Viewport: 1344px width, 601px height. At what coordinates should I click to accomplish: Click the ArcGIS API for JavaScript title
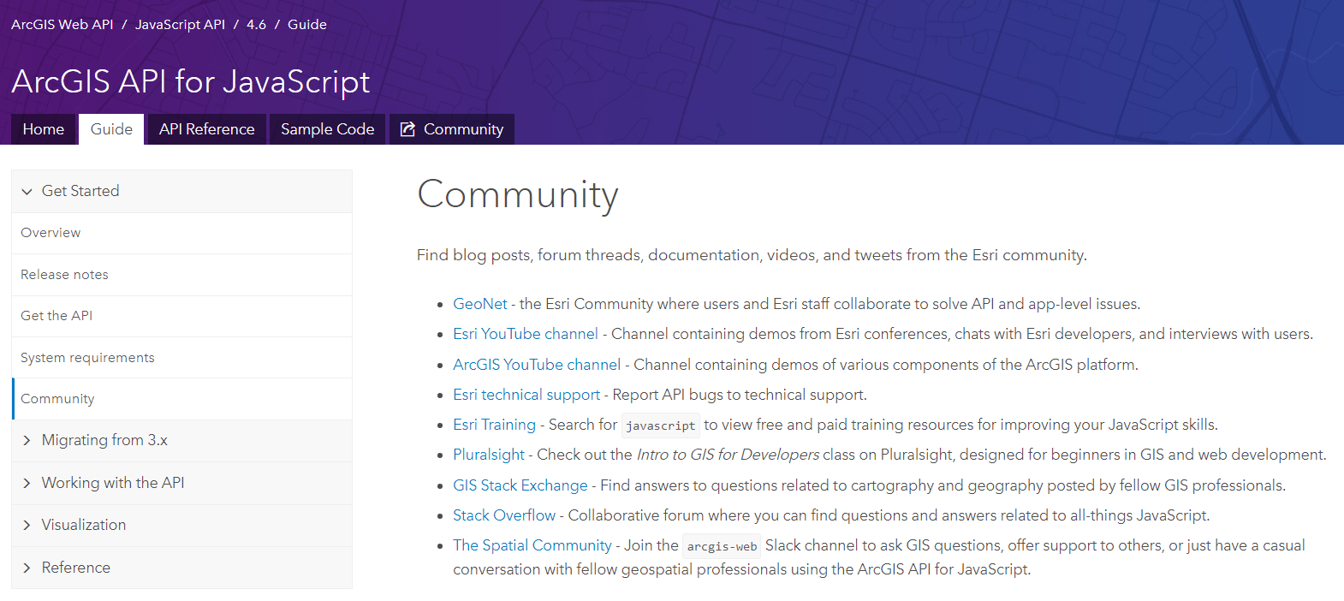tap(190, 82)
